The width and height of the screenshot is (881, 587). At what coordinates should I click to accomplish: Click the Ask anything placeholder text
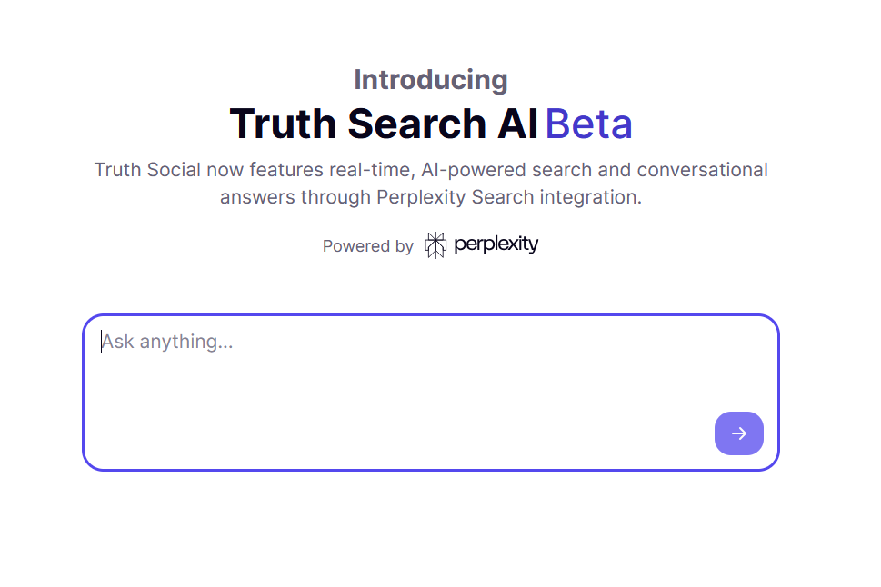click(167, 342)
